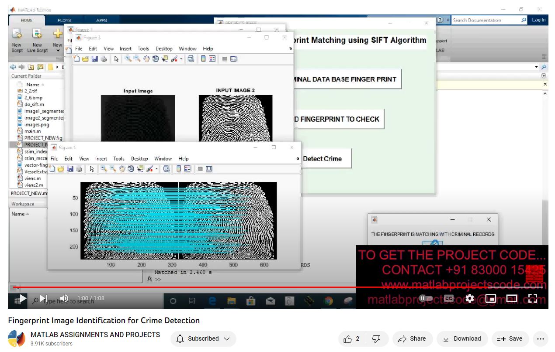
Task: Click Link Plot icon in Figure 5 toolbar
Action: pos(166,169)
